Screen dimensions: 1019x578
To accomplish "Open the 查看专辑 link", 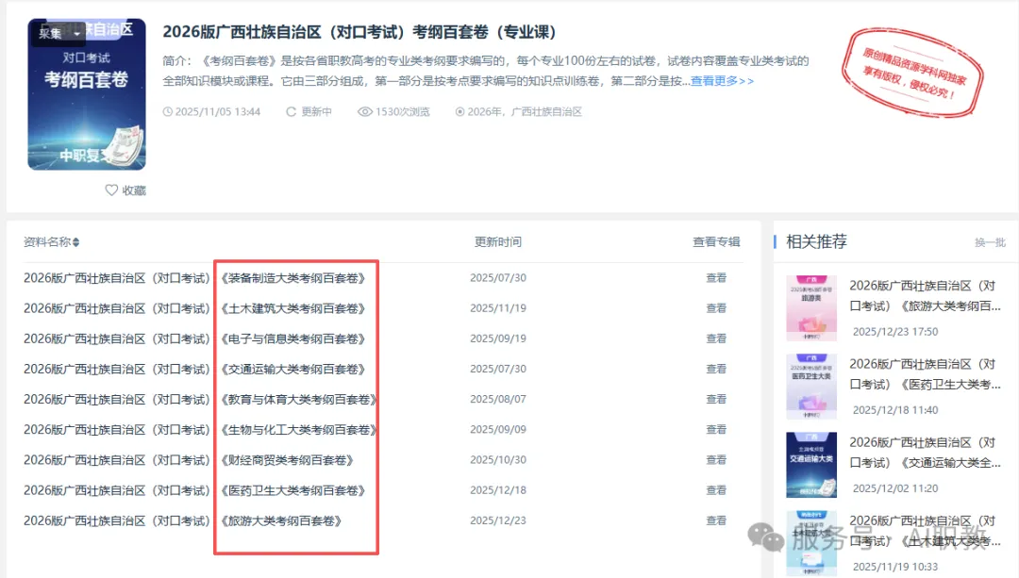I will [716, 240].
